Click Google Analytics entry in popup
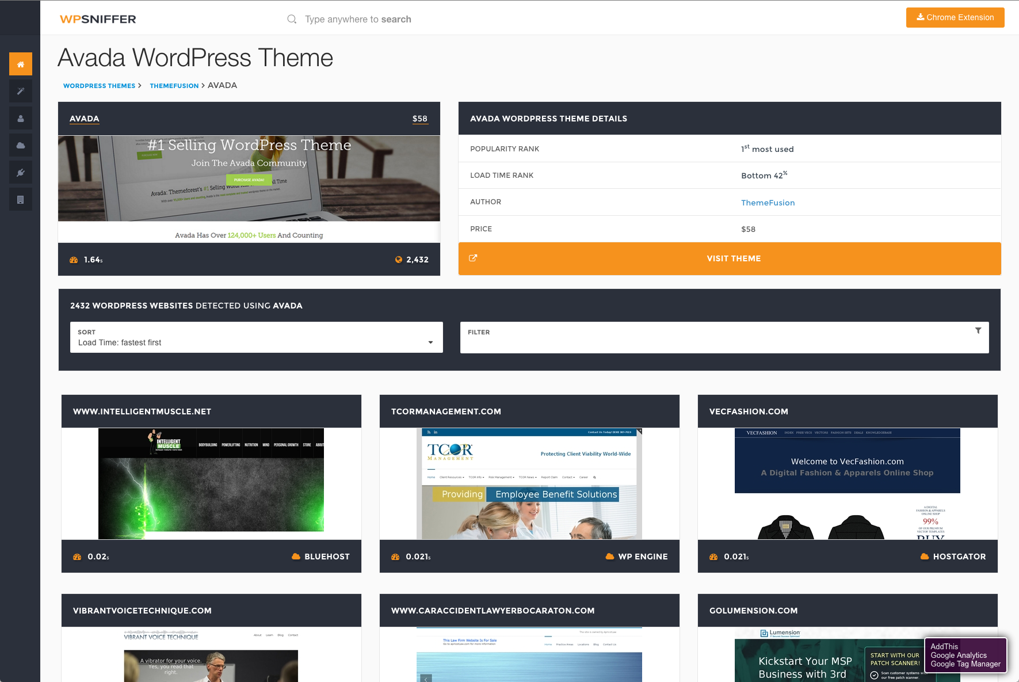This screenshot has height=682, width=1019. tap(959, 655)
